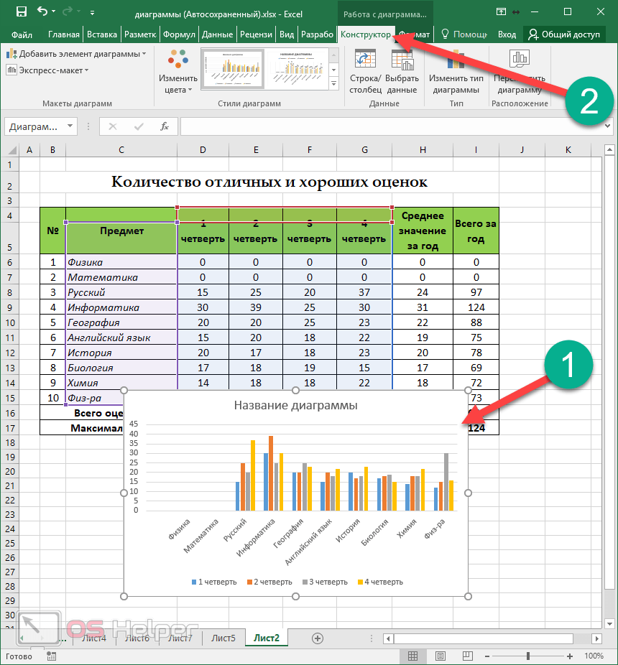Switch to Normal view in status bar

412,656
